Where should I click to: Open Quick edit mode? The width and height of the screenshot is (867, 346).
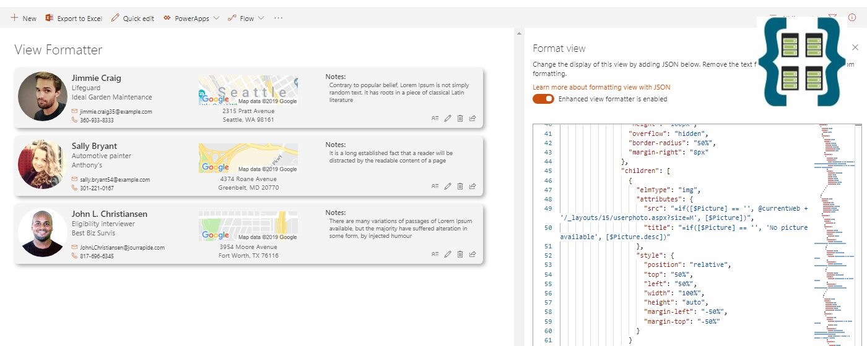pos(133,18)
